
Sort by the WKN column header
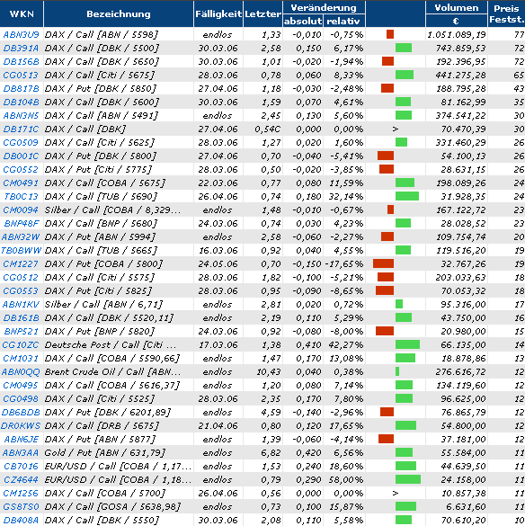click(22, 13)
